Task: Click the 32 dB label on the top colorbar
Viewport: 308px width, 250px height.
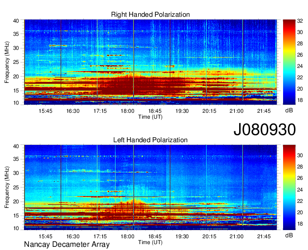Action: (x=300, y=21)
